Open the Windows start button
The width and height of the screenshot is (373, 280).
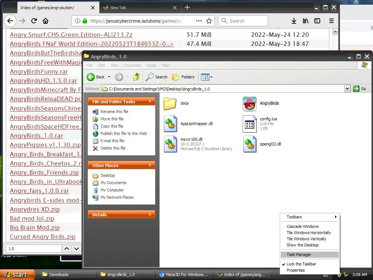click(17, 275)
